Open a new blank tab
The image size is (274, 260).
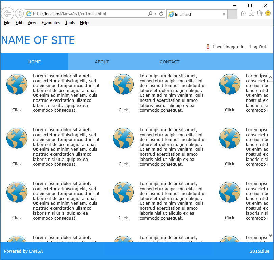coord(232,14)
